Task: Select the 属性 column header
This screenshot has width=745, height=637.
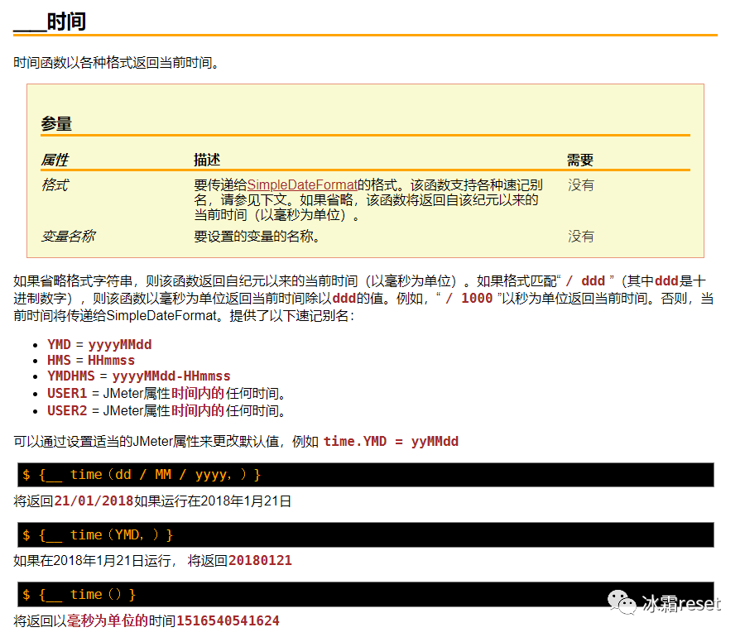Action: (55, 160)
